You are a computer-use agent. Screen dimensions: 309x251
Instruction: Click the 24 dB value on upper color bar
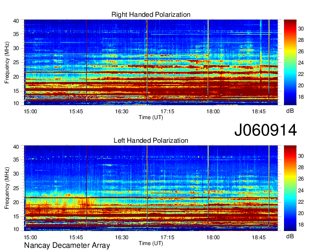coord(301,63)
